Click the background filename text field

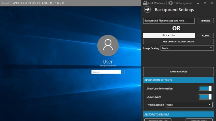click(x=169, y=21)
